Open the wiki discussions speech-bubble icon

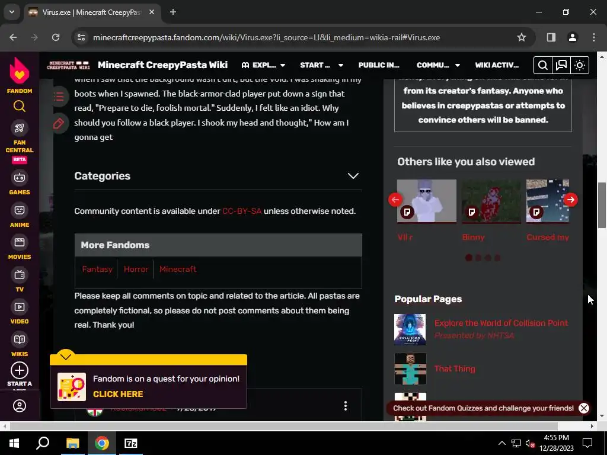[561, 65]
